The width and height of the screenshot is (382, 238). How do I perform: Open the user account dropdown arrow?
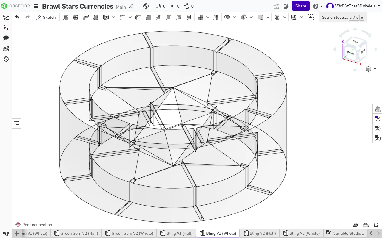pos(379,6)
